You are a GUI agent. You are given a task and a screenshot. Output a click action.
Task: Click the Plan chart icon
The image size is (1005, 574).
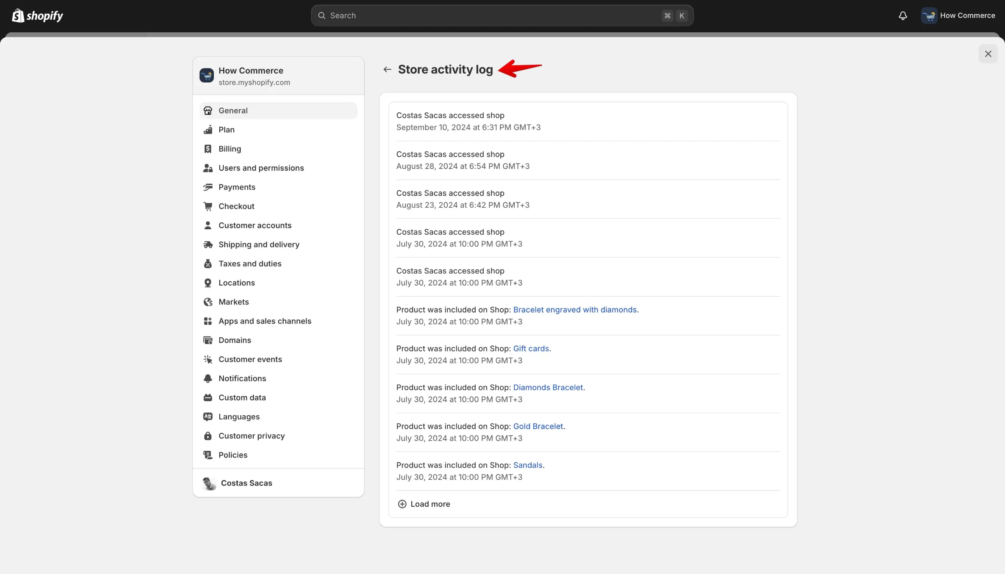pos(208,130)
